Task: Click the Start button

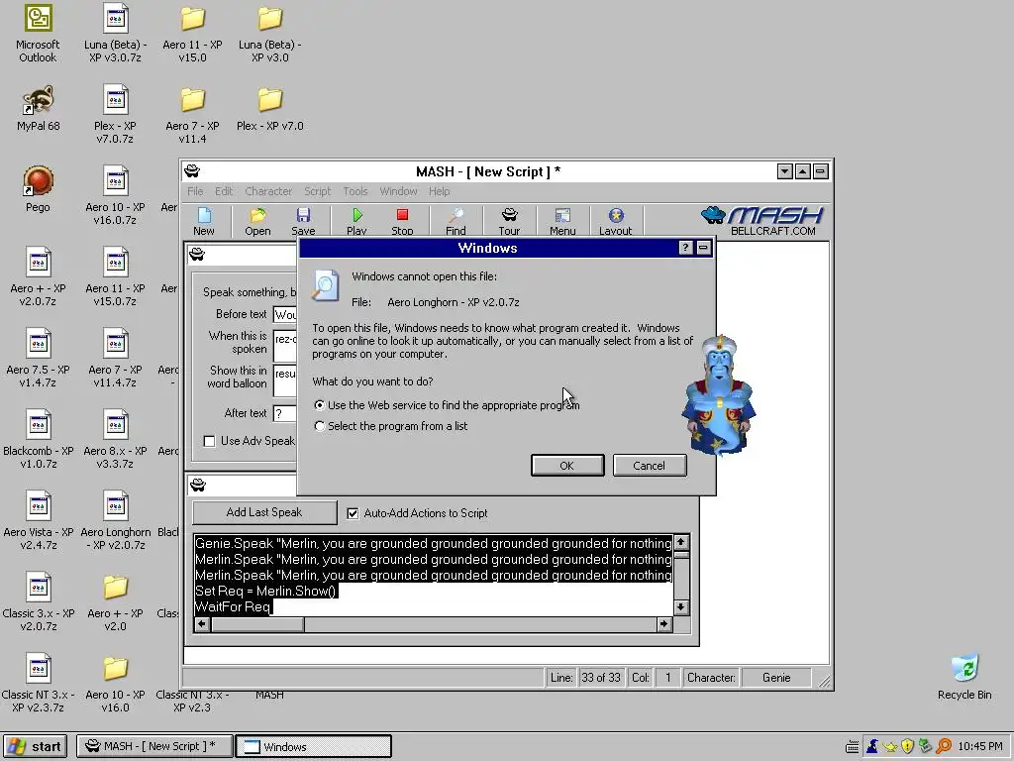Action: point(36,746)
